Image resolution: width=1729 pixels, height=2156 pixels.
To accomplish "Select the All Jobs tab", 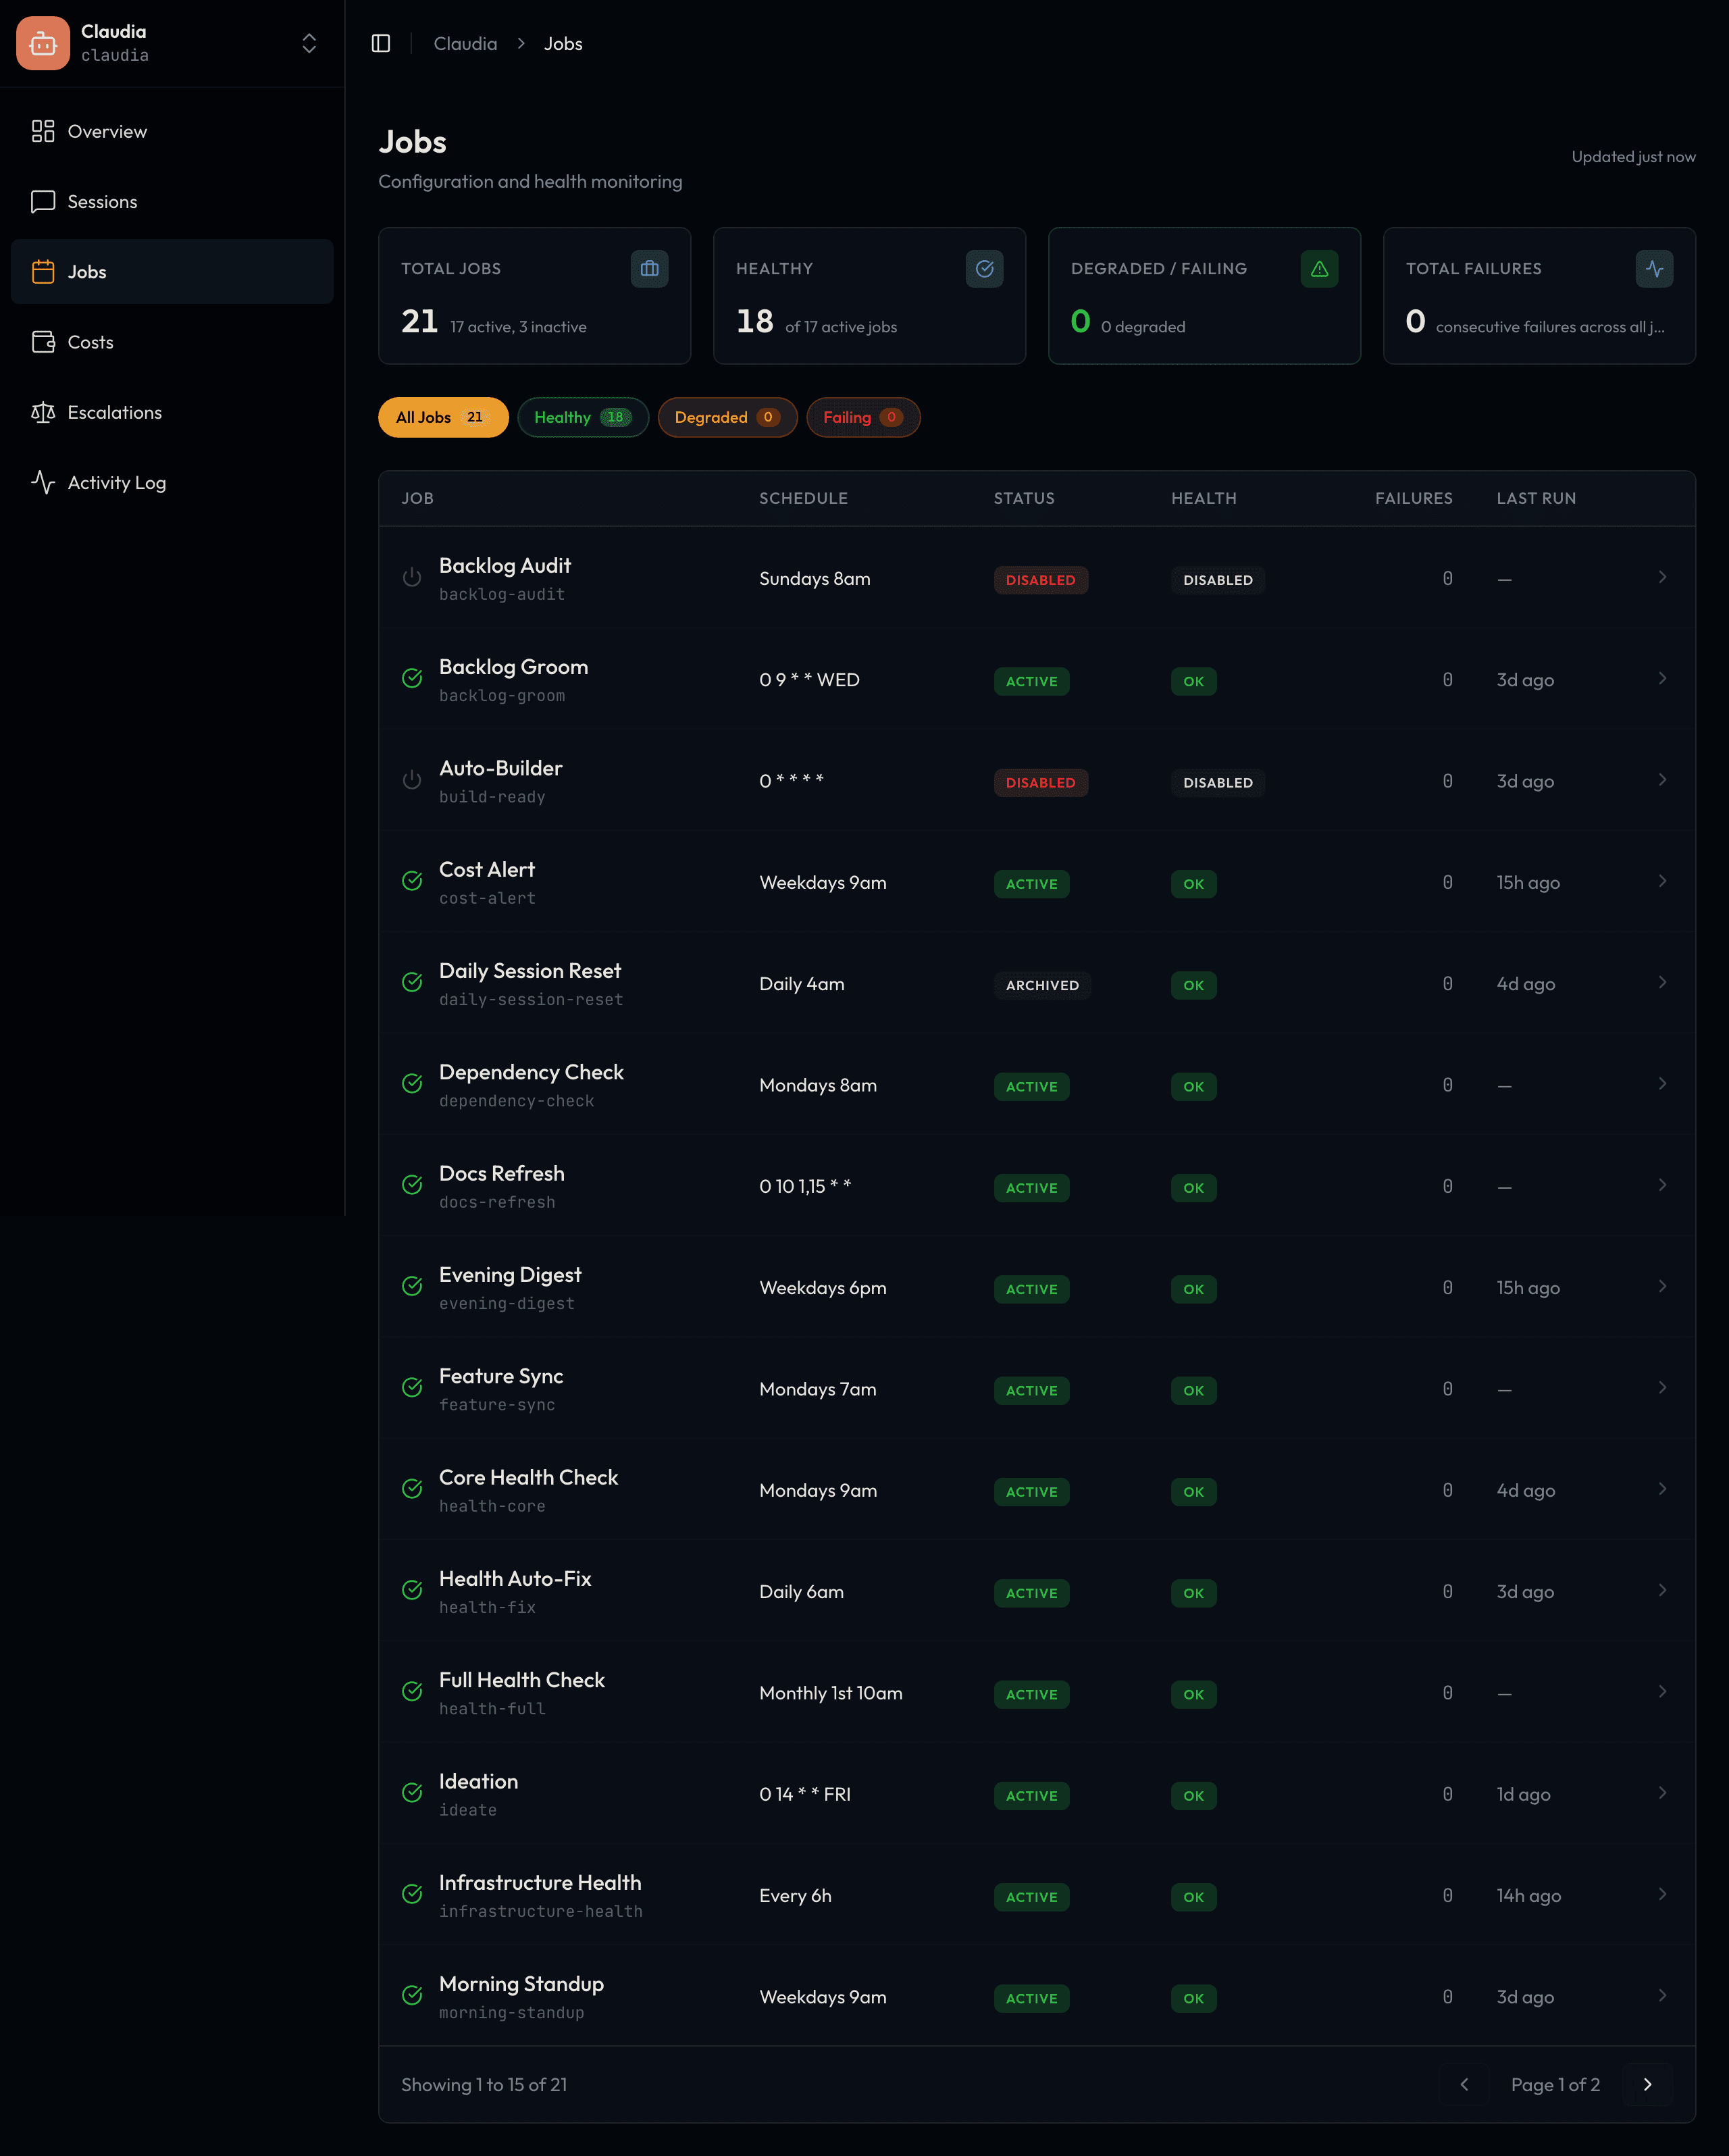I will point(442,417).
